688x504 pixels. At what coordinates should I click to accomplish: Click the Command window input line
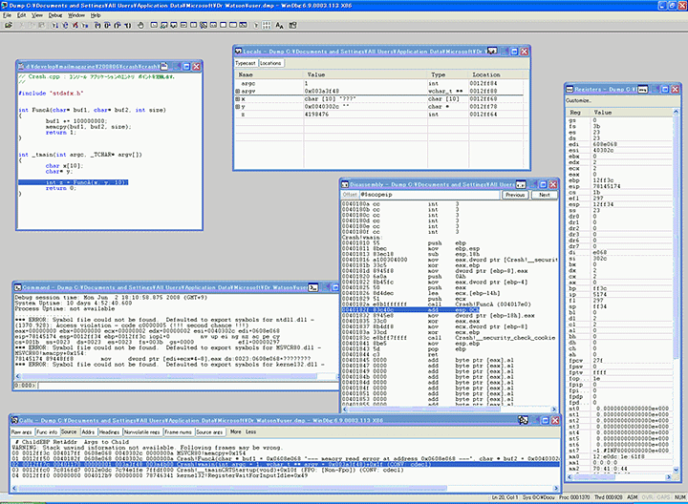coord(188,386)
